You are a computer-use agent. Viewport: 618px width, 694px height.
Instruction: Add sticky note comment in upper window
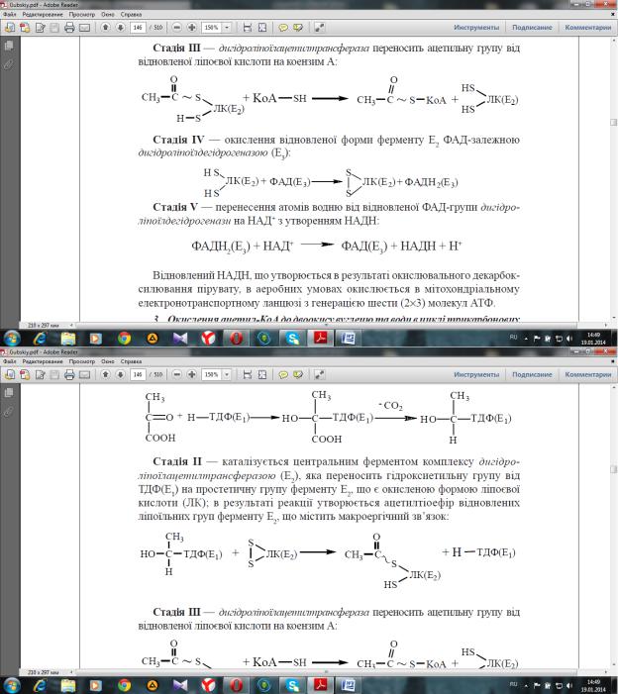pos(283,28)
